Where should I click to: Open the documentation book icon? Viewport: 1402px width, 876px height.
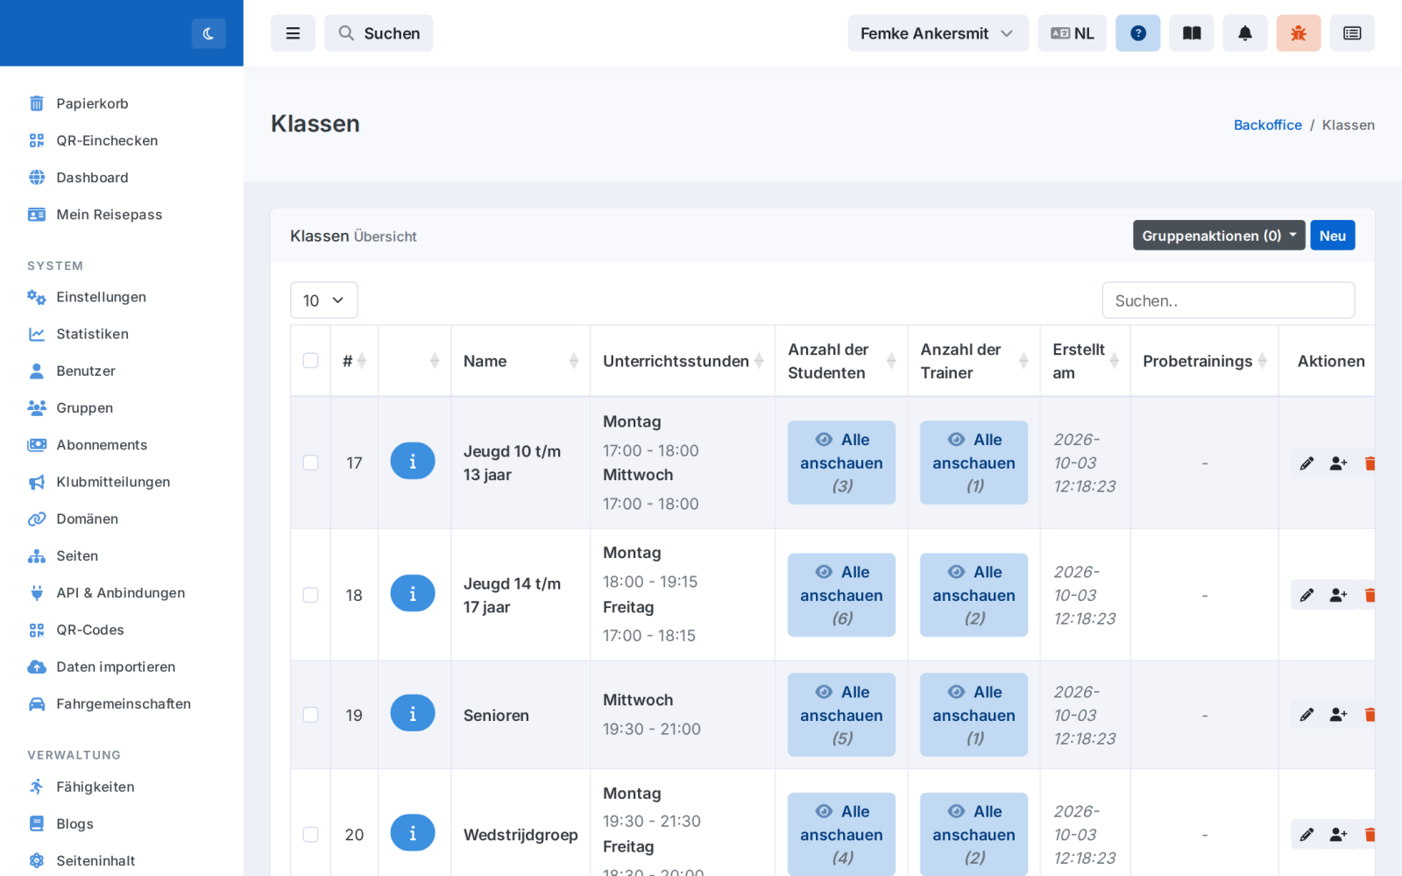coord(1192,33)
